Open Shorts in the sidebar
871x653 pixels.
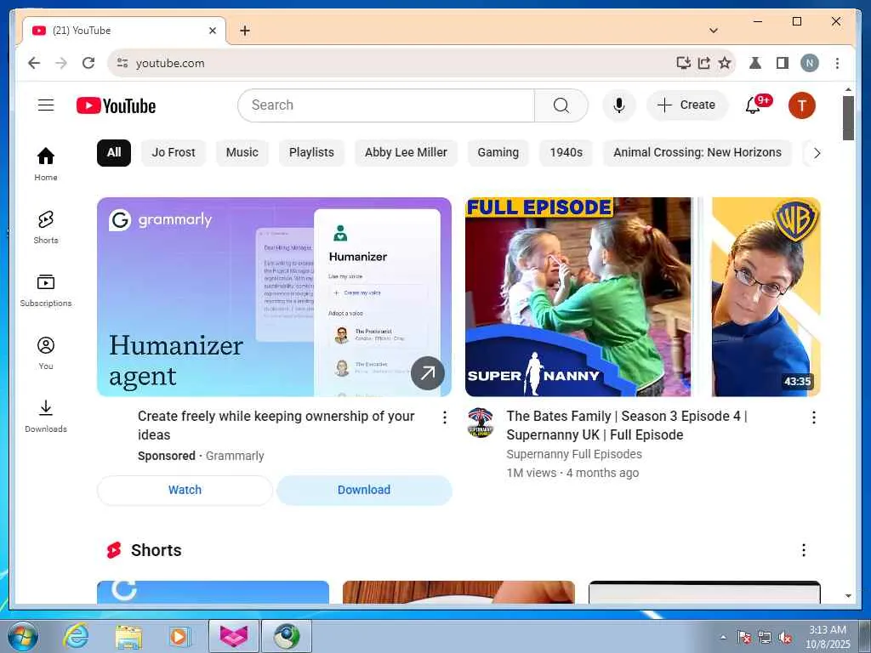click(46, 227)
